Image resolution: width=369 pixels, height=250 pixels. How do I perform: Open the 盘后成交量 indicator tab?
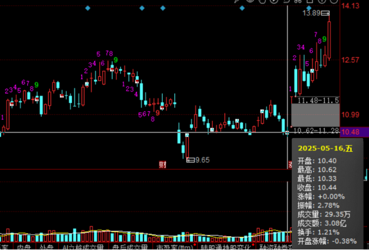[x=130, y=247]
